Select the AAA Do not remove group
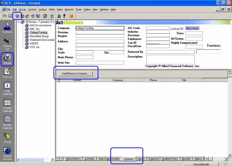232x166 pixels. pos(40,25)
